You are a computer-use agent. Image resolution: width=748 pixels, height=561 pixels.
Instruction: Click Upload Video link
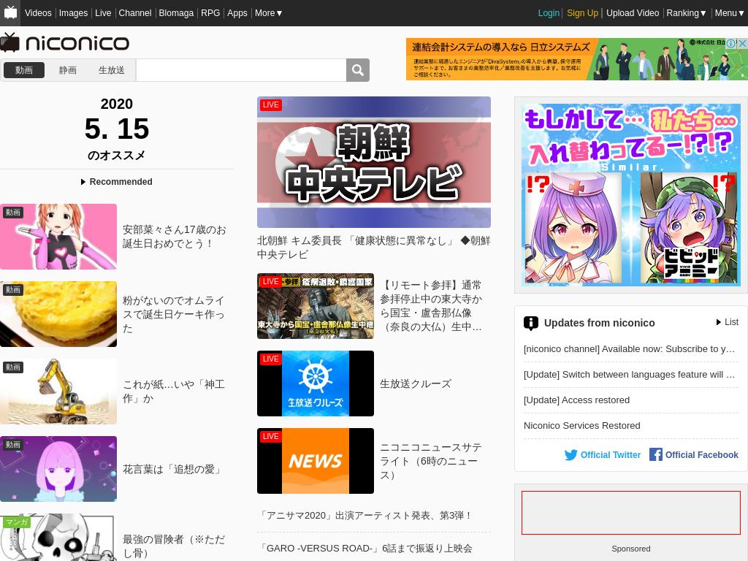(x=633, y=13)
